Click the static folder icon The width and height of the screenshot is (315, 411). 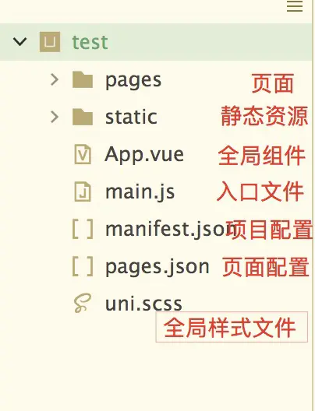pyautogui.click(x=83, y=117)
